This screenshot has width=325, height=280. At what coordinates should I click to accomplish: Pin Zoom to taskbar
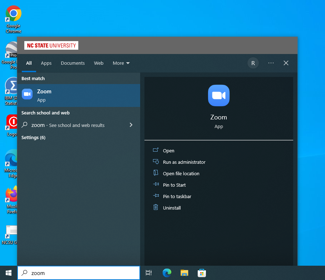tap(176, 196)
